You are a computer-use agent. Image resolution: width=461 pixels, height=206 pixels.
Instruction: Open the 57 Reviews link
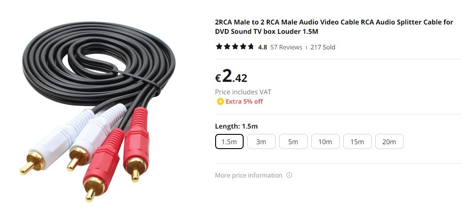click(x=286, y=47)
